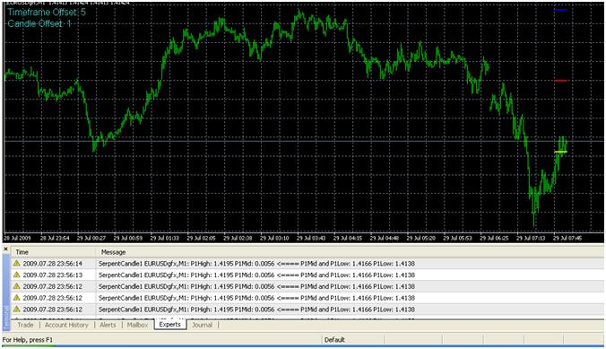The width and height of the screenshot is (606, 349).
Task: Click warning icon of 23:56:13 log entry
Action: coord(16,275)
